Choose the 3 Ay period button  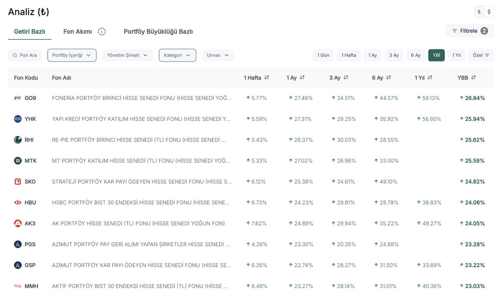[x=394, y=55]
